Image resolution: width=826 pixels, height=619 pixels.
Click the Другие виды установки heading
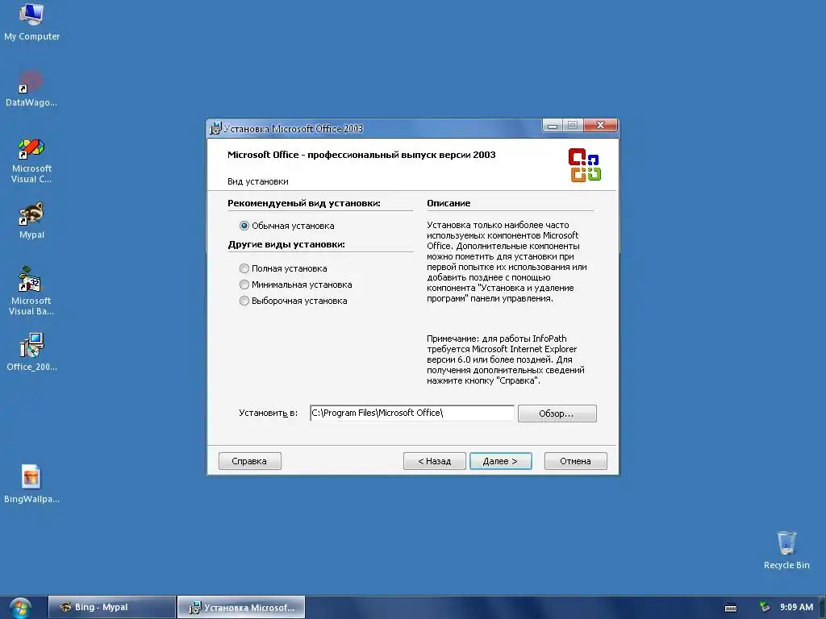pos(286,244)
